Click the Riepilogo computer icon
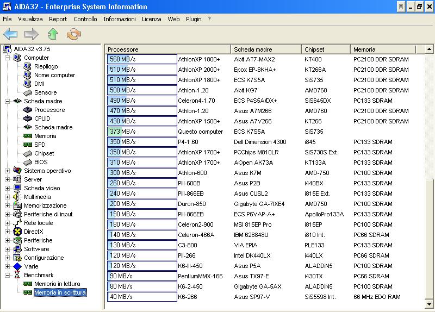Image resolution: width=435 pixels, height=312 pixels. (28, 66)
